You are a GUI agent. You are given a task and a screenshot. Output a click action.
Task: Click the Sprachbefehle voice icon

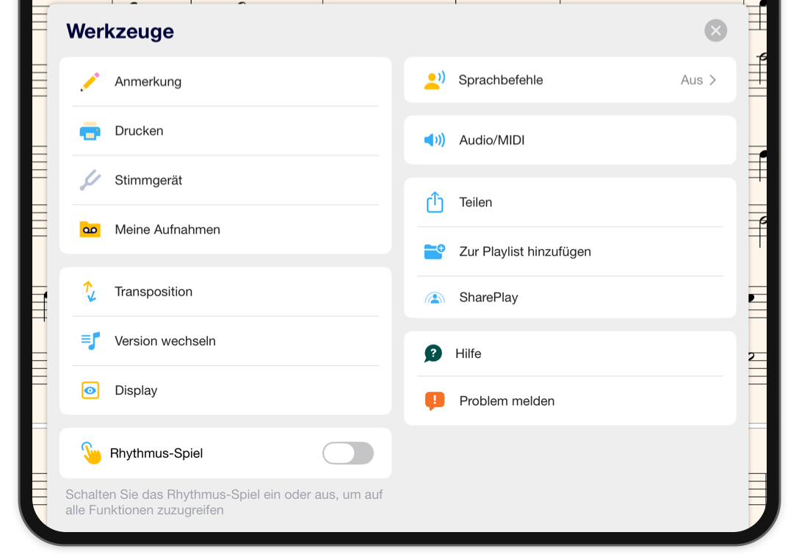click(435, 80)
